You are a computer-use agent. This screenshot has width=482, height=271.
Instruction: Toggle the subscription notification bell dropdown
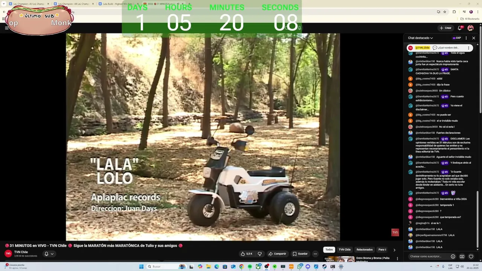point(49,254)
